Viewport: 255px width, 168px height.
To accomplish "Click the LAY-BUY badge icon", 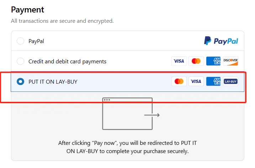I will click(230, 82).
